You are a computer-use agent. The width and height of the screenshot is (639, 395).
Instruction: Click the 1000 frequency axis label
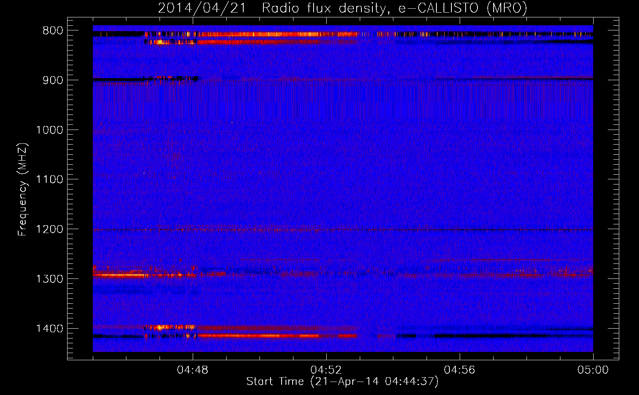click(x=49, y=130)
